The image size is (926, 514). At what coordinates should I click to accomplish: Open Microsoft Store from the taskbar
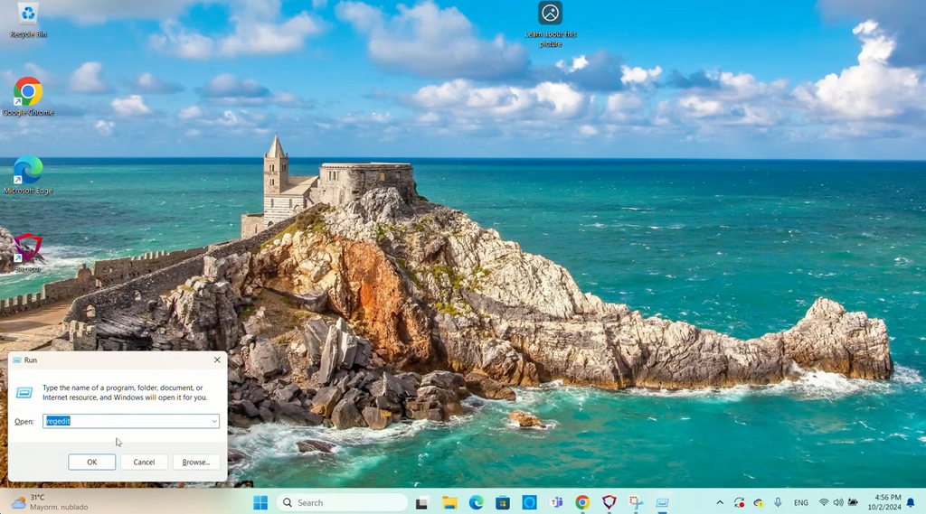coord(503,502)
